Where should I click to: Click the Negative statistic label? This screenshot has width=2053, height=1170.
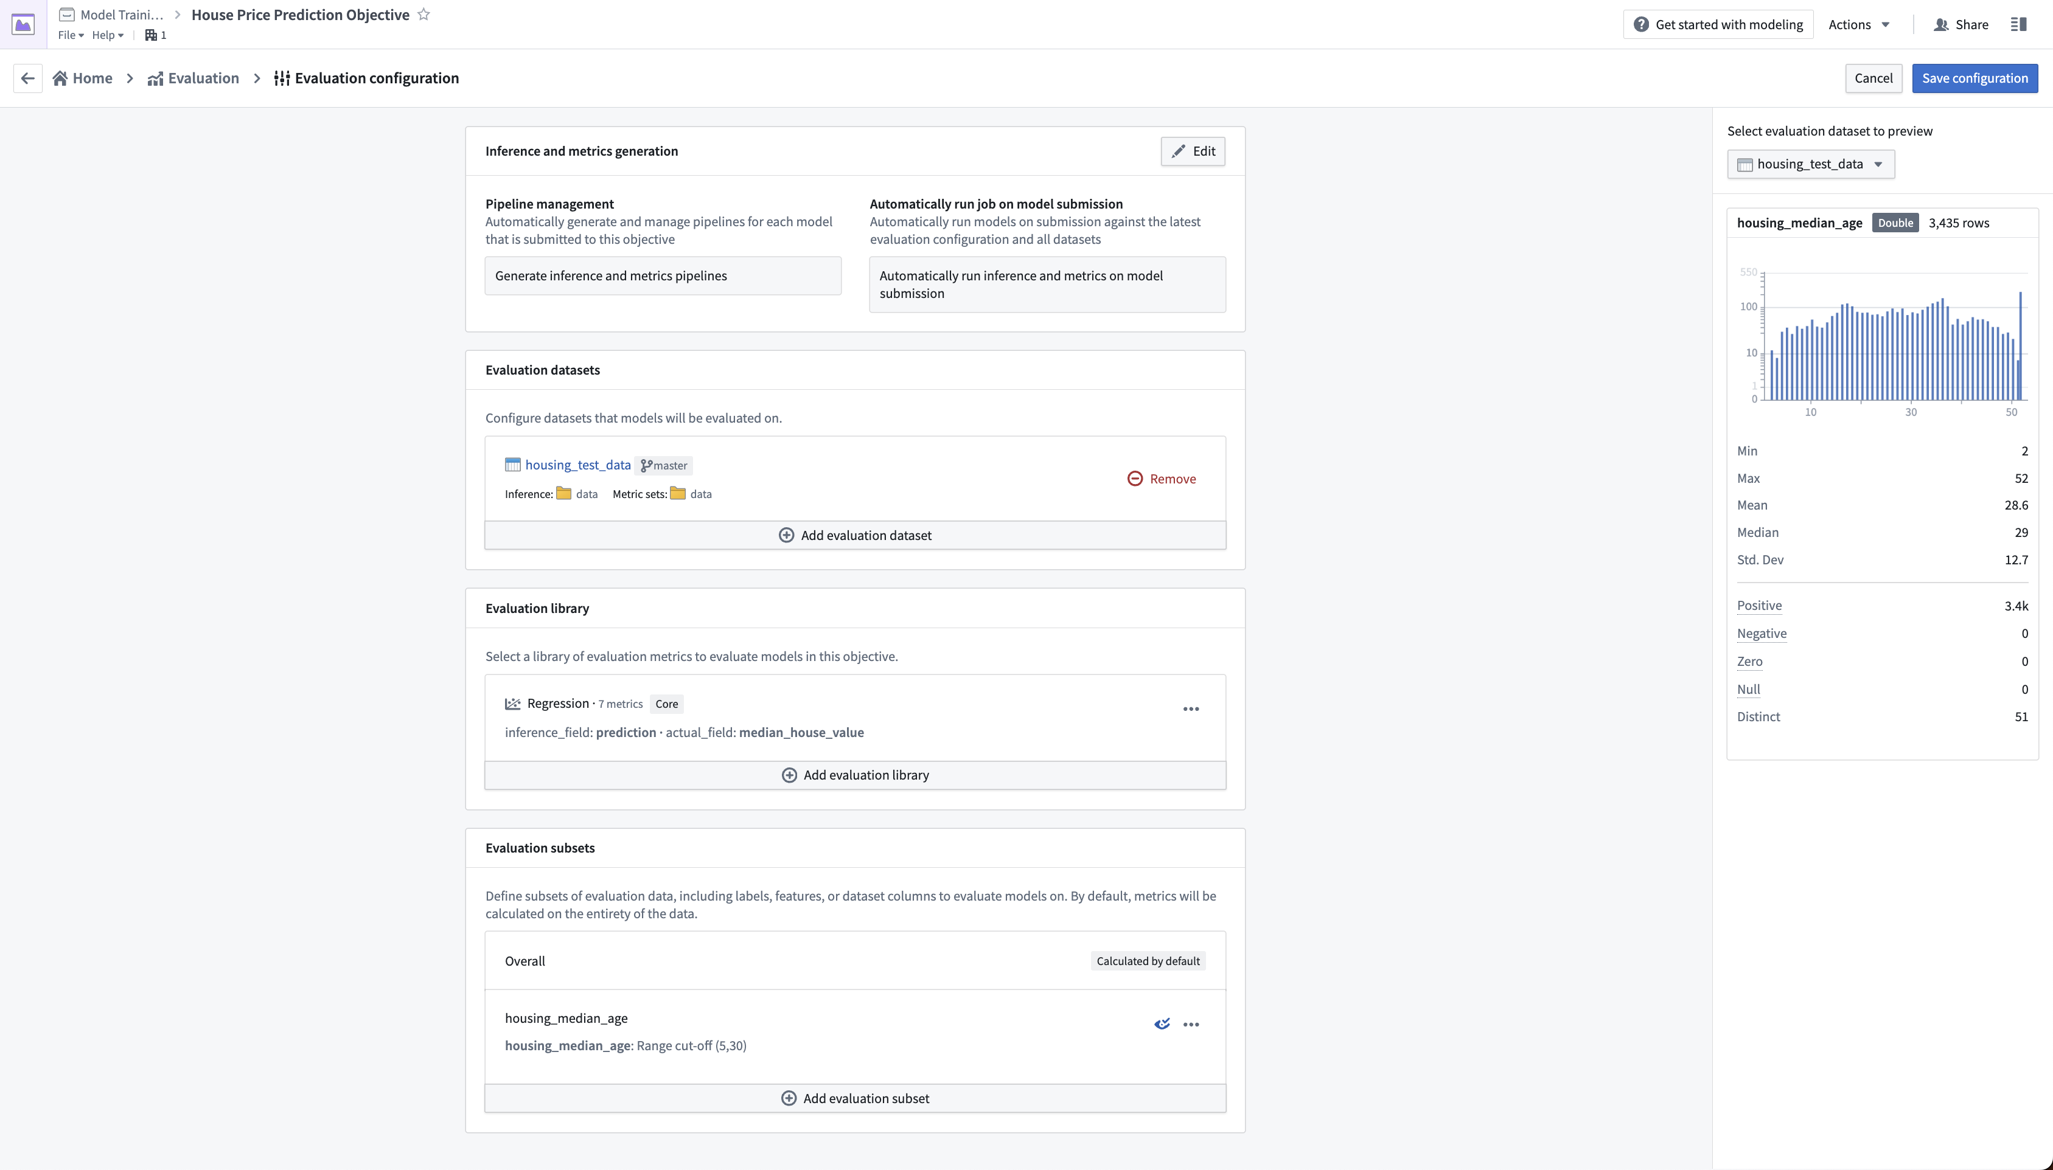[1761, 633]
